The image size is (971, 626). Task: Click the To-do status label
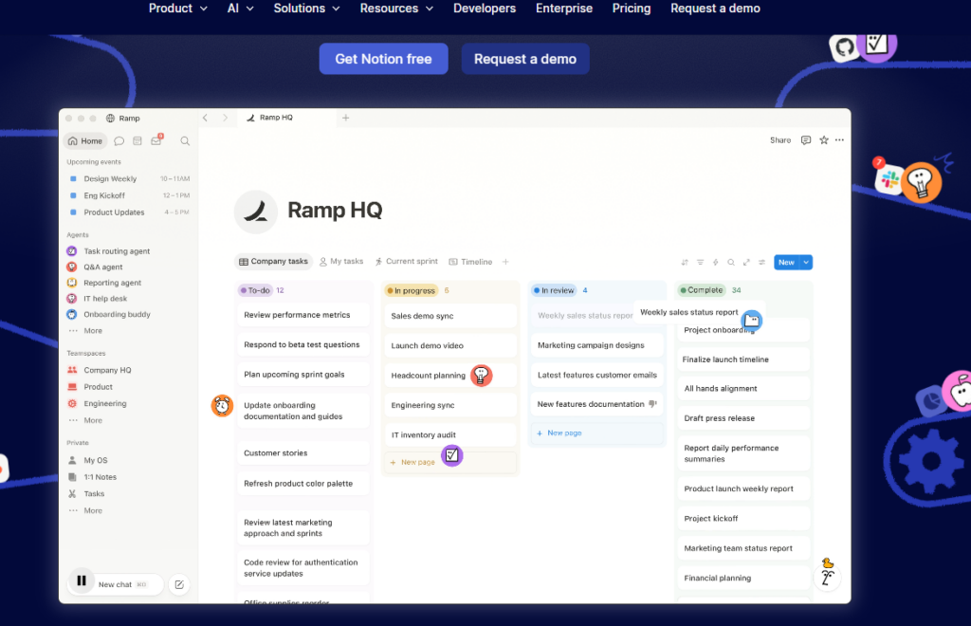point(255,290)
